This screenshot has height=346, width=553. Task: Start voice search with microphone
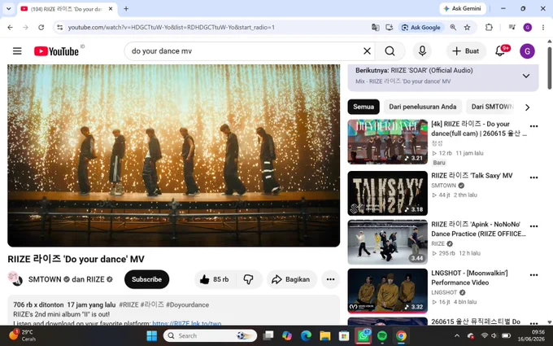point(422,51)
